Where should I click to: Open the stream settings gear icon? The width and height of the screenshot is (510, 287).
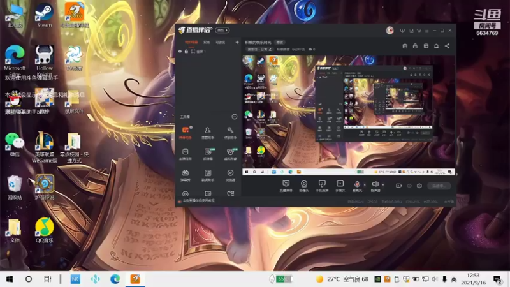click(x=419, y=186)
